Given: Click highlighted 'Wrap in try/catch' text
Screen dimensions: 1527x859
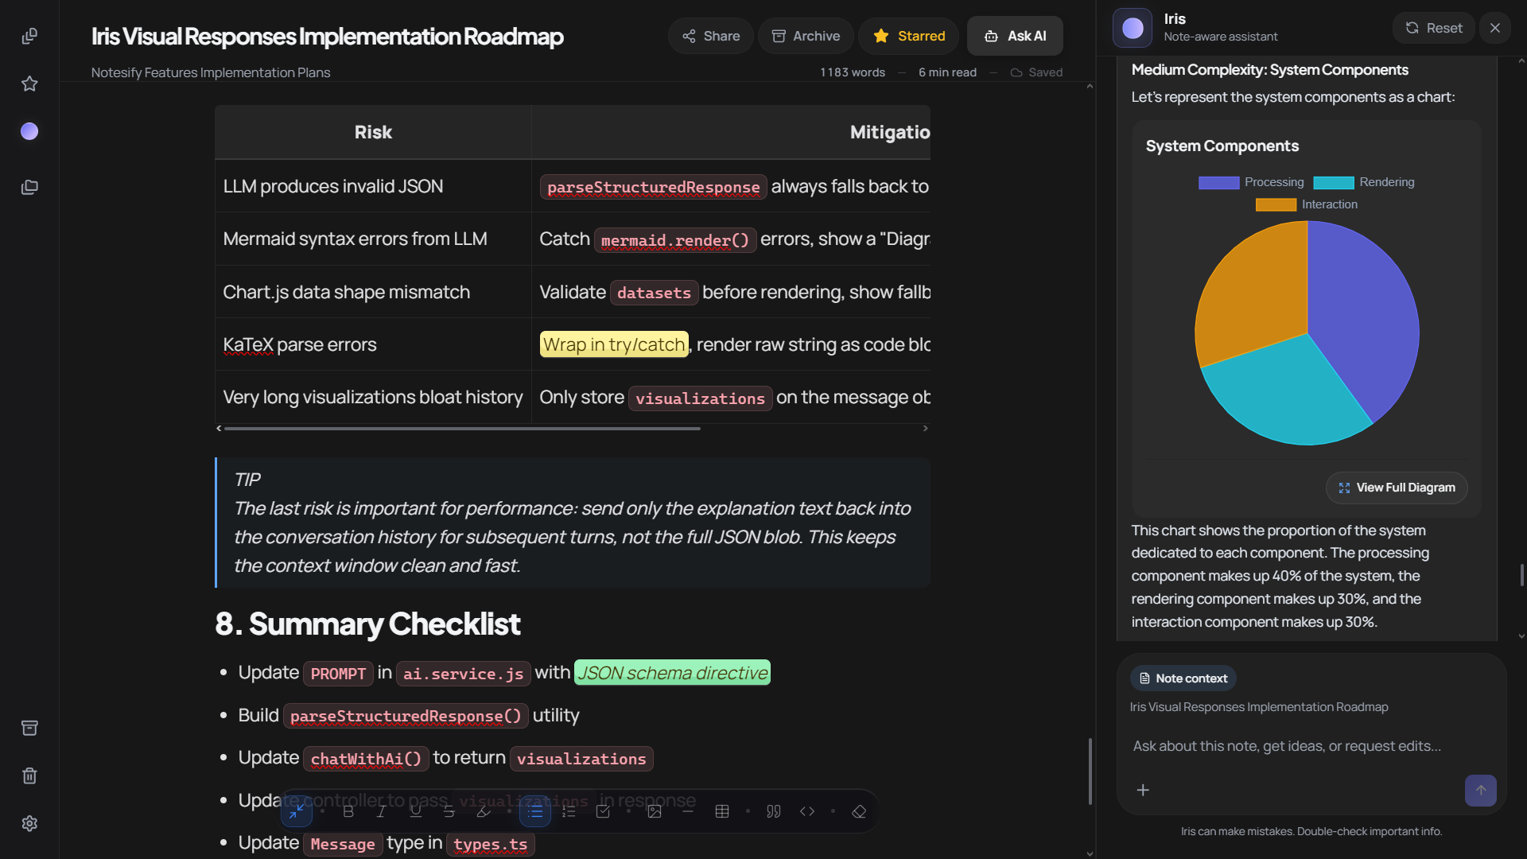Looking at the screenshot, I should point(614,344).
